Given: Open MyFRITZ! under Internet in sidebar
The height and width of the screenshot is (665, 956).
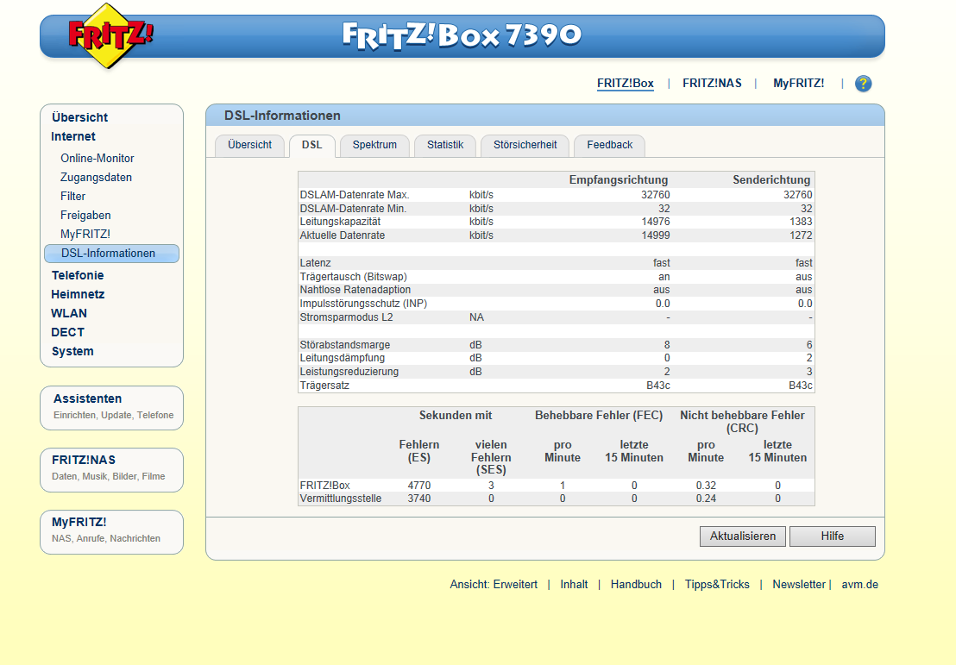Looking at the screenshot, I should (85, 234).
